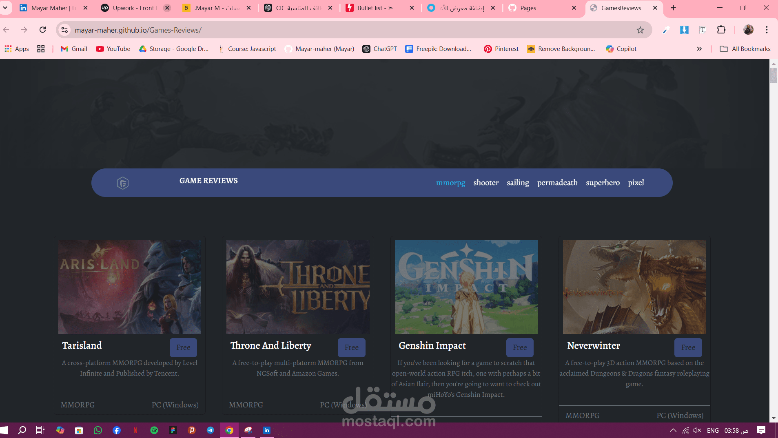This screenshot has height=438, width=778.
Task: Open the Chrome profile avatar
Action: pyautogui.click(x=748, y=30)
